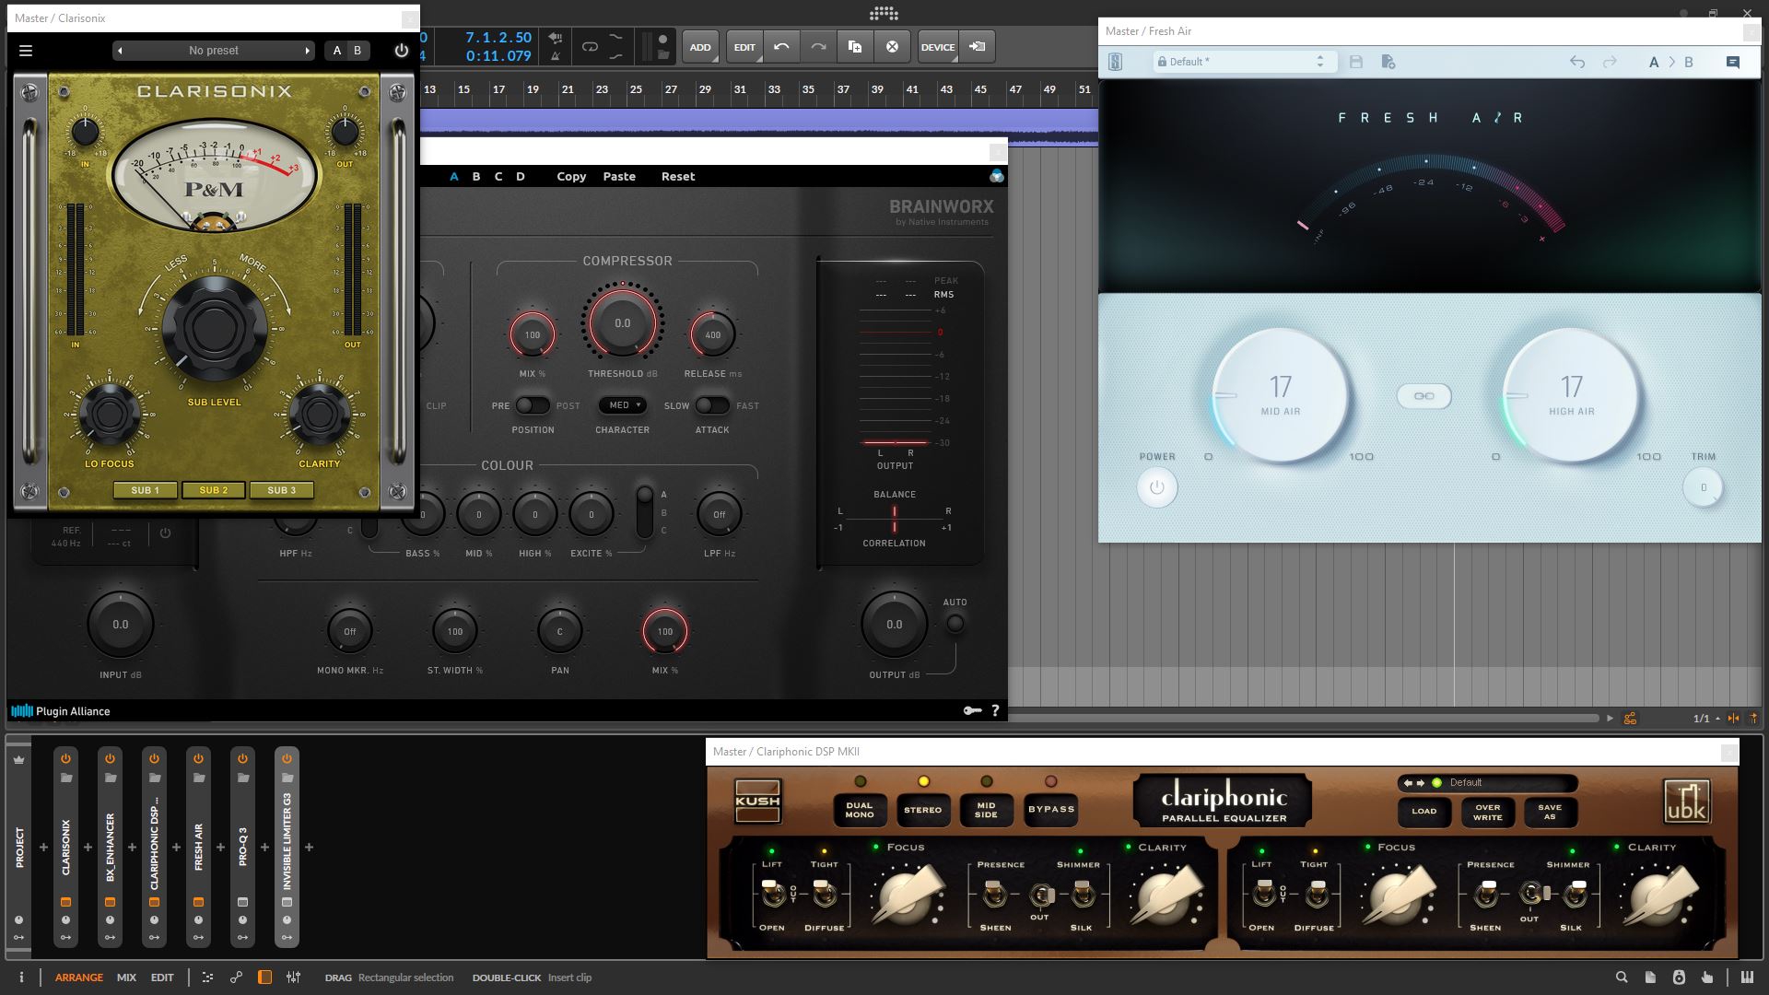Click the Clarisonix hamburger menu icon
The image size is (1769, 995).
(26, 51)
